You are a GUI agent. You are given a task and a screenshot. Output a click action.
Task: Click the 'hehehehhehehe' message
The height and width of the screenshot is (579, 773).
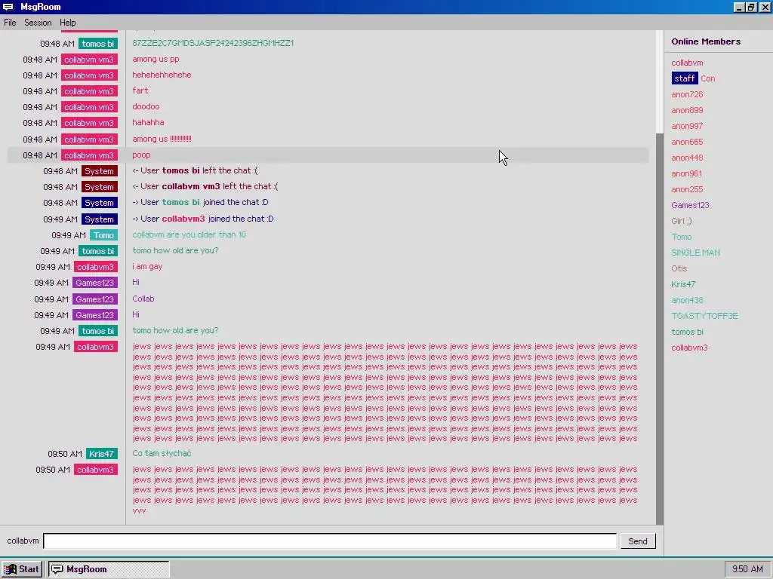[162, 75]
